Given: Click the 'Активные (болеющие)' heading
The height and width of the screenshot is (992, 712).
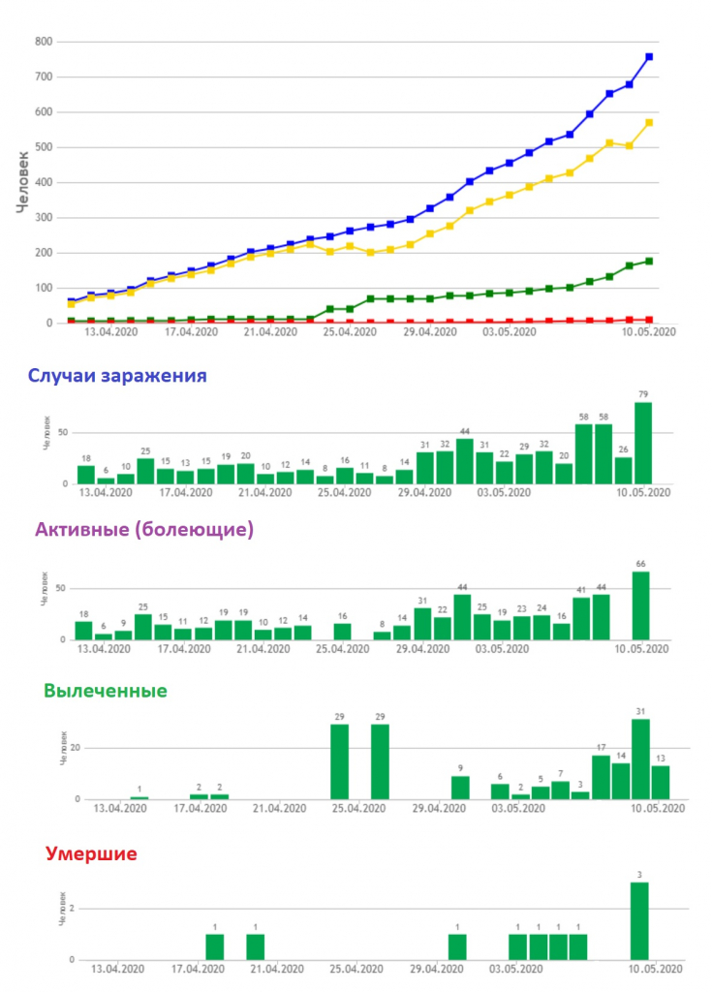Looking at the screenshot, I should tap(144, 529).
